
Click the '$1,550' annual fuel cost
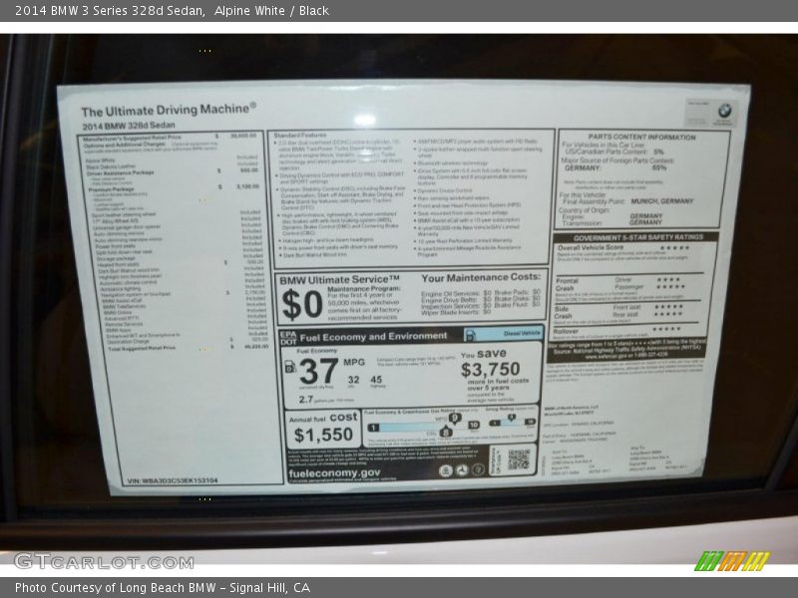click(323, 435)
